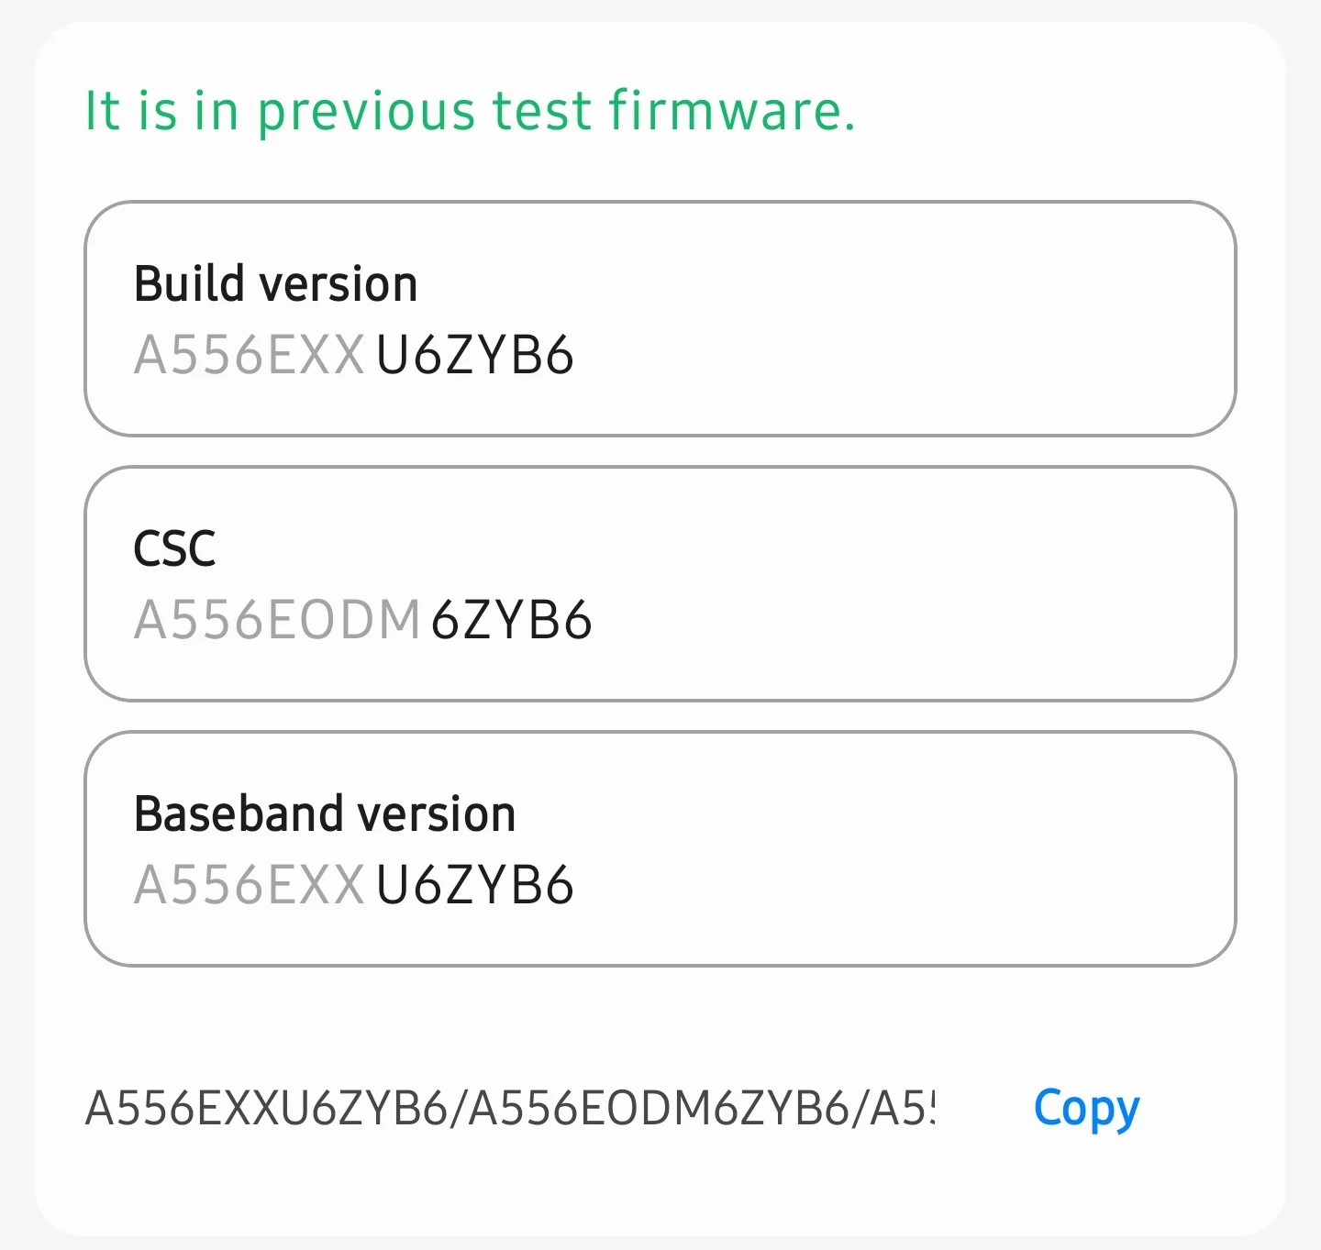Image resolution: width=1321 pixels, height=1250 pixels.
Task: Click the green test firmware status message
Action: [470, 110]
